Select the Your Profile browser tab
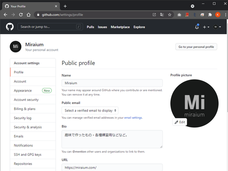Image resolution: width=228 pixels, height=171 pixels. 31,6
